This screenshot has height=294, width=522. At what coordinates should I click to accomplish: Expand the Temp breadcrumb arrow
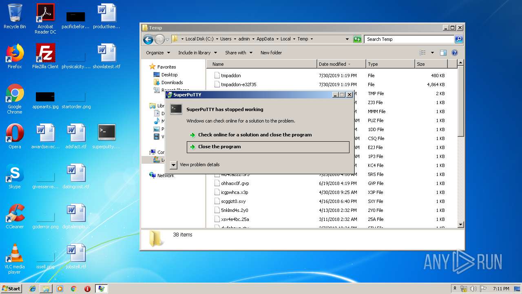[x=312, y=39]
